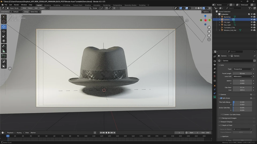
Task: Switch to the Shading workspace tab
Action: [x=88, y=5]
